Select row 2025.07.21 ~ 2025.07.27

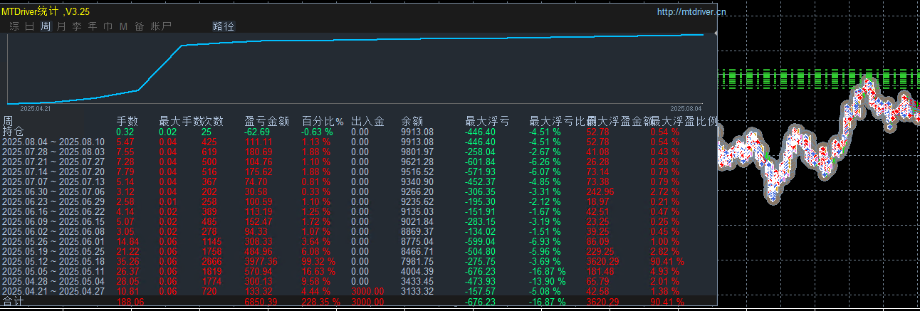[53, 162]
